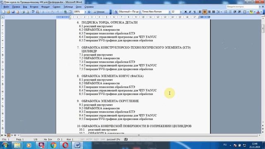The height and width of the screenshot is (149, 265).
Task: Click the tab stop selector at ruler corner
Action: pyautogui.click(x=2, y=17)
